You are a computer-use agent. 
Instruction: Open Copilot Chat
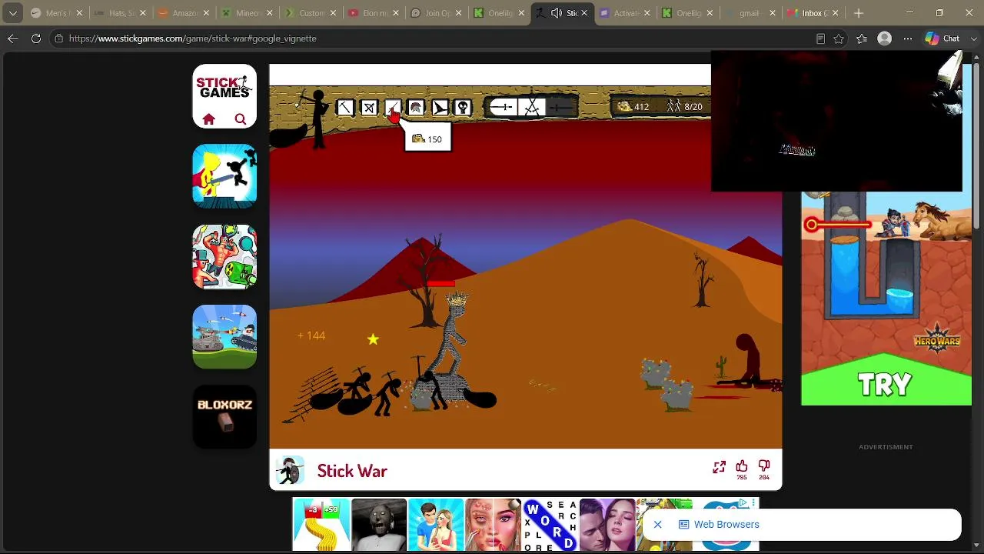(x=942, y=38)
